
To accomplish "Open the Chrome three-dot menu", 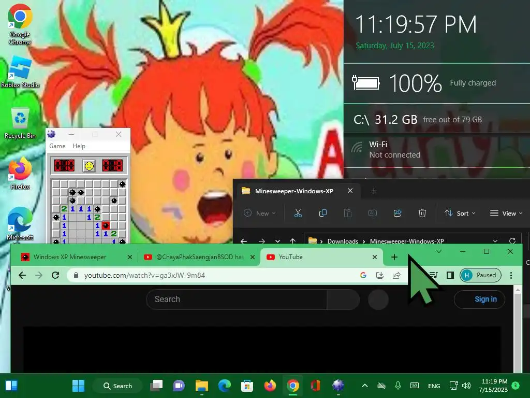I will 511,275.
